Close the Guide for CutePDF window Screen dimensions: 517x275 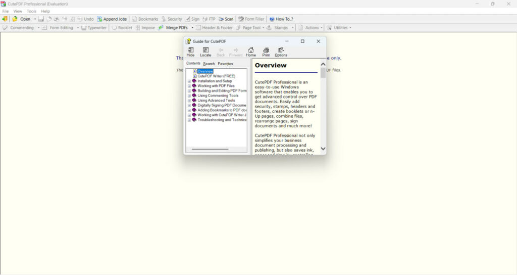[318, 41]
